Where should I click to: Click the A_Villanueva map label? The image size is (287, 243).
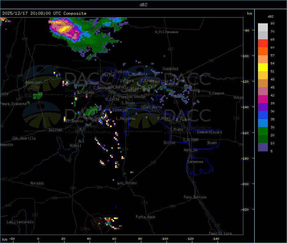166,32
